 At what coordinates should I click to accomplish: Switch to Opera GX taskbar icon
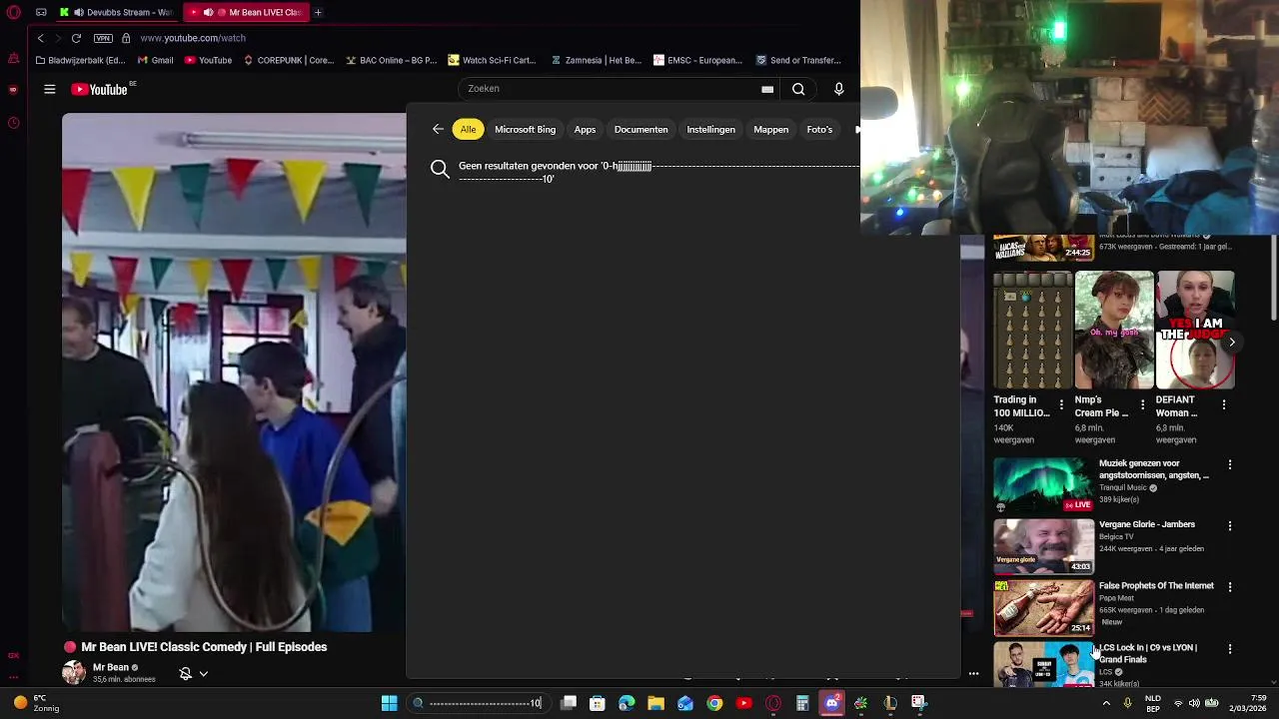pos(772,703)
